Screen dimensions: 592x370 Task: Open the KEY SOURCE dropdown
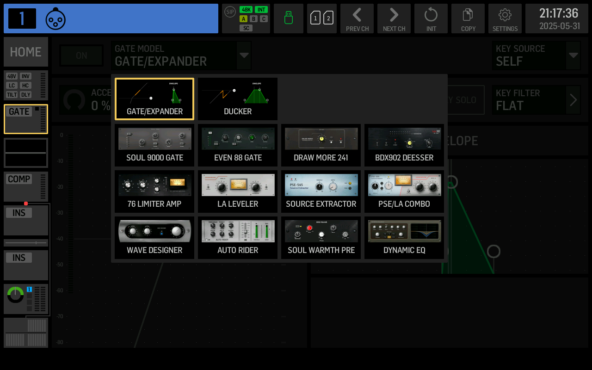(573, 55)
